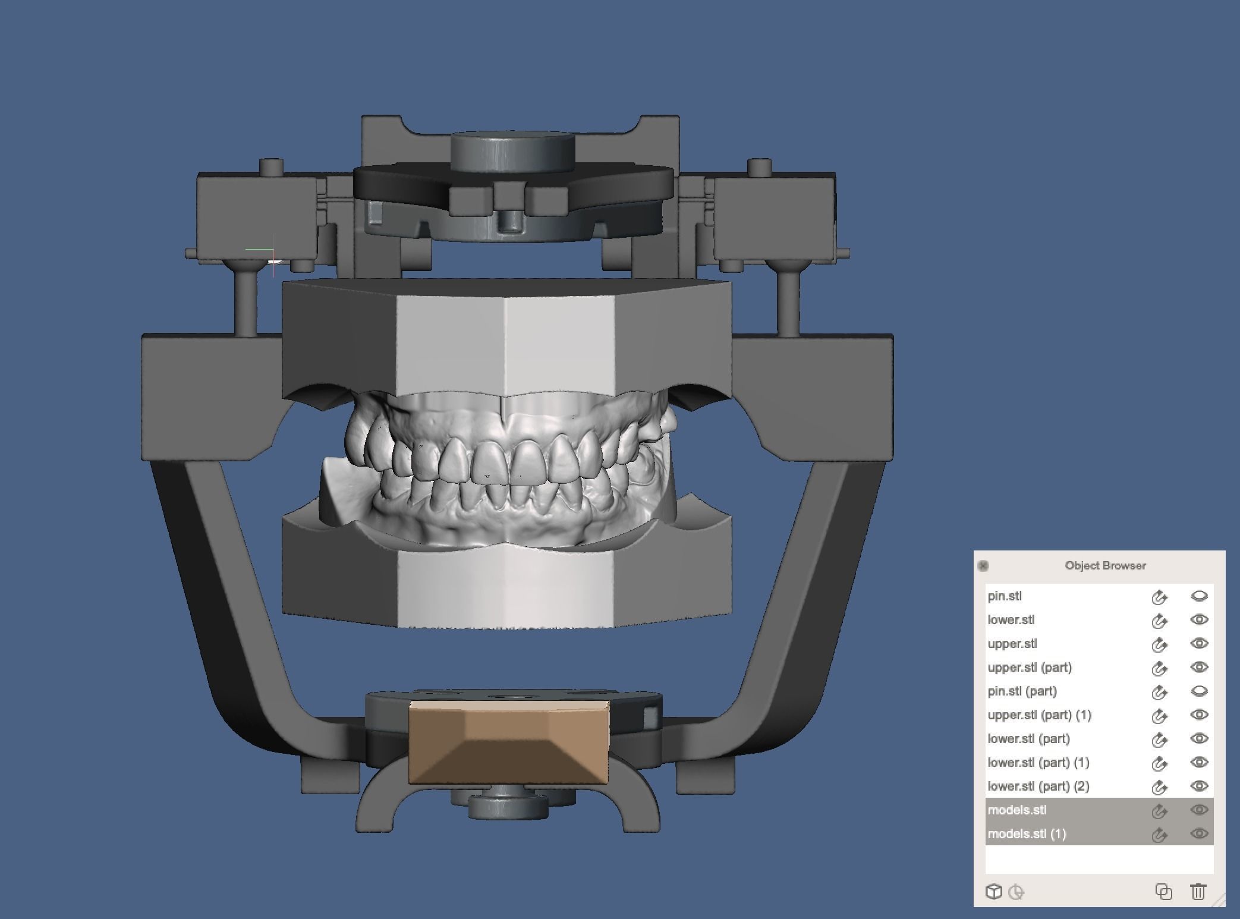Viewport: 1240px width, 919px height.
Task: Select upper.stl (part) (1) in list
Action: pyautogui.click(x=1039, y=715)
